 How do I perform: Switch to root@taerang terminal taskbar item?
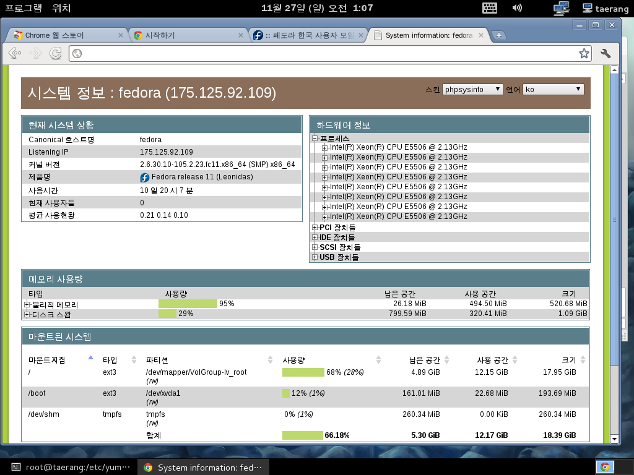point(71,468)
